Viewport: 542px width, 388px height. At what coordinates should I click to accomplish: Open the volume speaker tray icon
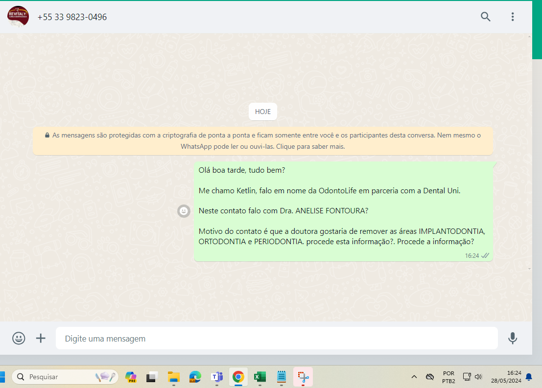click(x=478, y=377)
